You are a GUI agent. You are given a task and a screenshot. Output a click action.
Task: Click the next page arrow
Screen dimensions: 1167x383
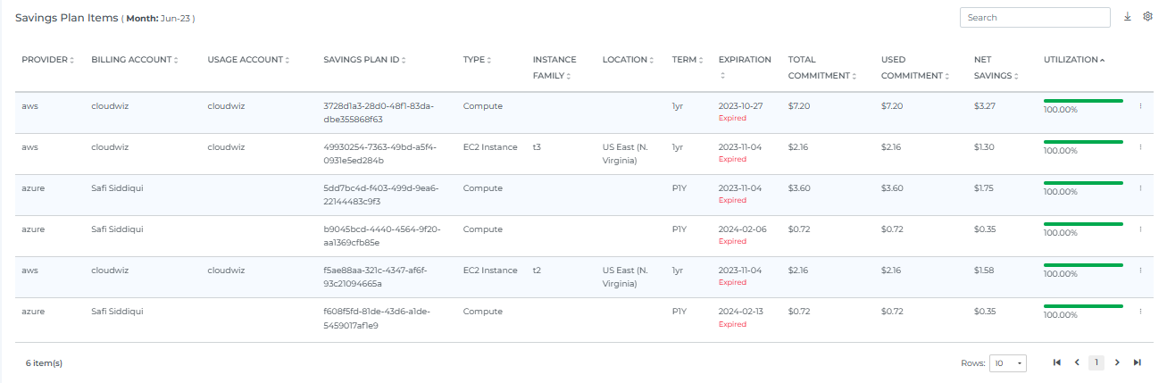1117,362
